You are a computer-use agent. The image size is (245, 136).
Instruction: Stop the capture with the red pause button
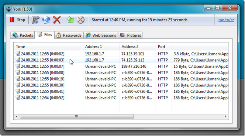[17, 20]
